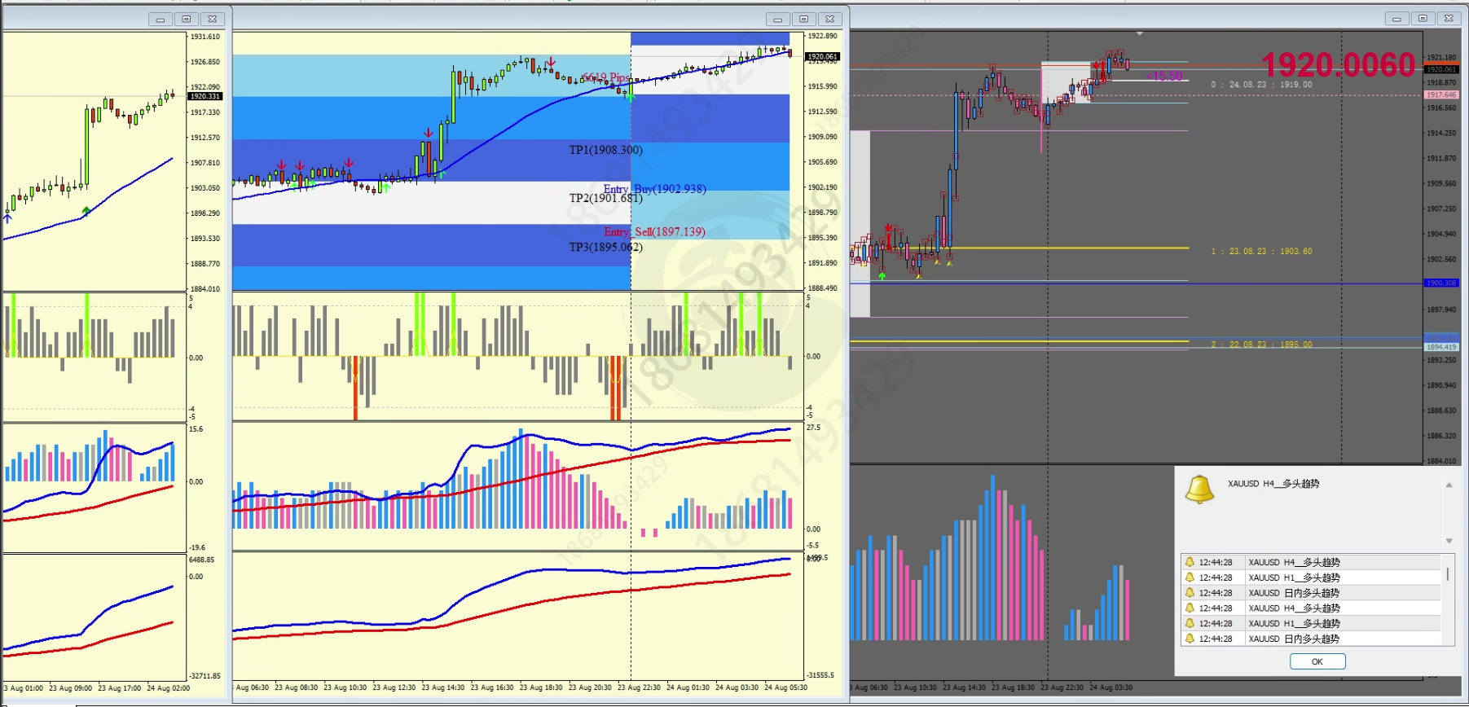
Task: Click the alert header text XAUUSD H4_多头趋势
Action: click(1273, 484)
